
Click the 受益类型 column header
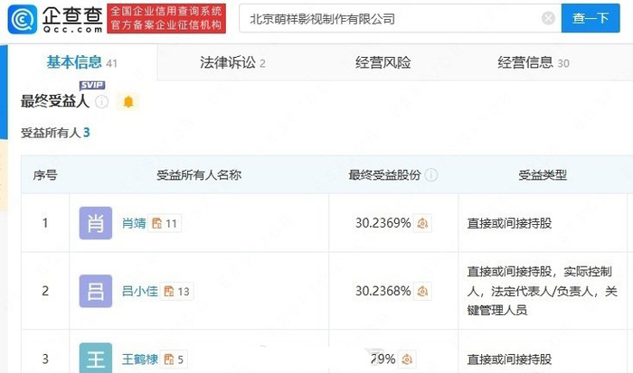pos(543,175)
